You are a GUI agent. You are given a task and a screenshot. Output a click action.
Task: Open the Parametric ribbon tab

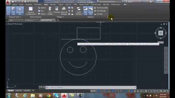pos(38,4)
